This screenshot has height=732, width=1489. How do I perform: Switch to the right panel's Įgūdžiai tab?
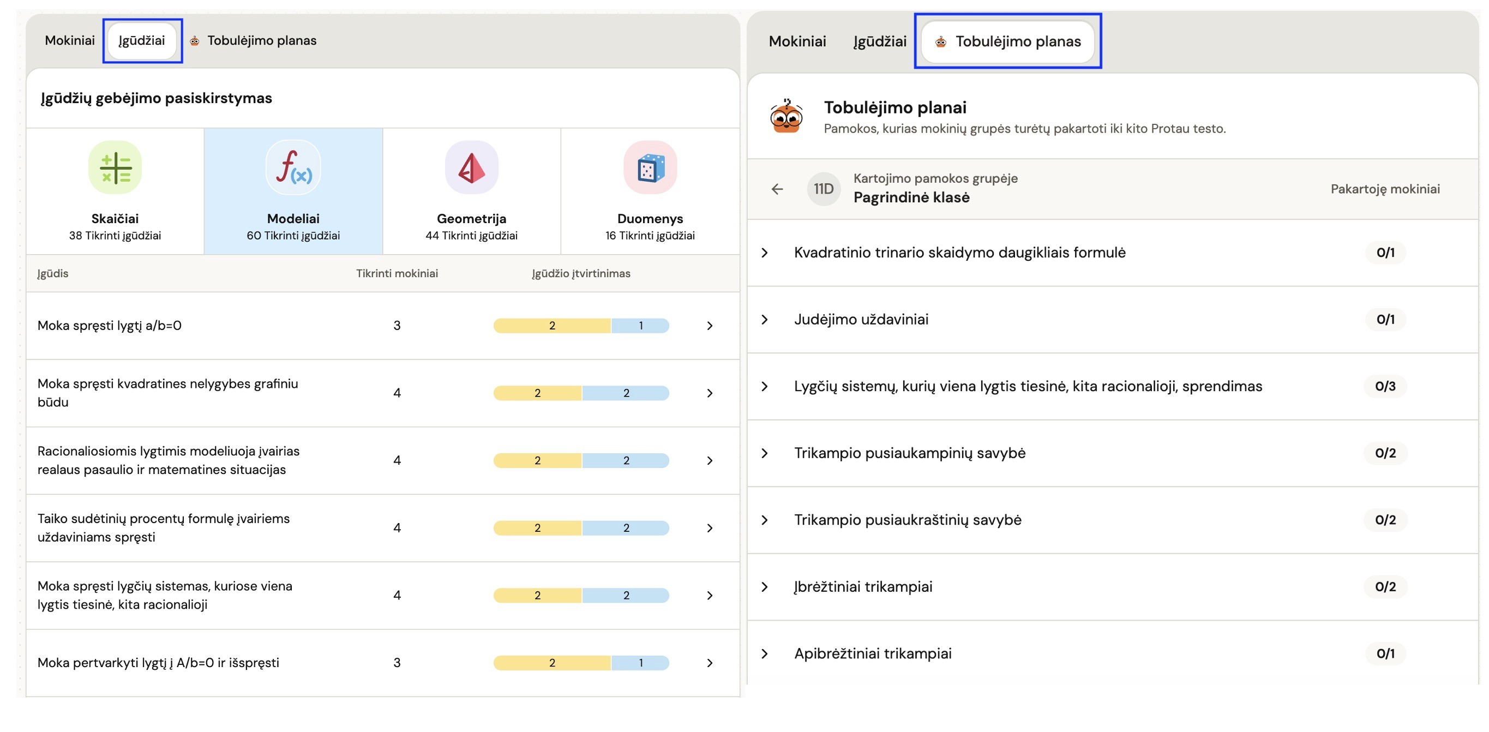[x=879, y=41]
